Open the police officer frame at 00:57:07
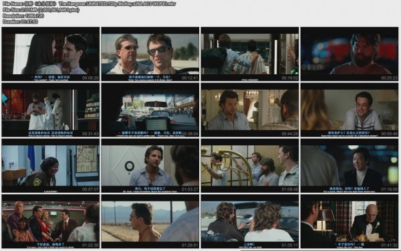The image size is (401, 251). click(x=50, y=166)
